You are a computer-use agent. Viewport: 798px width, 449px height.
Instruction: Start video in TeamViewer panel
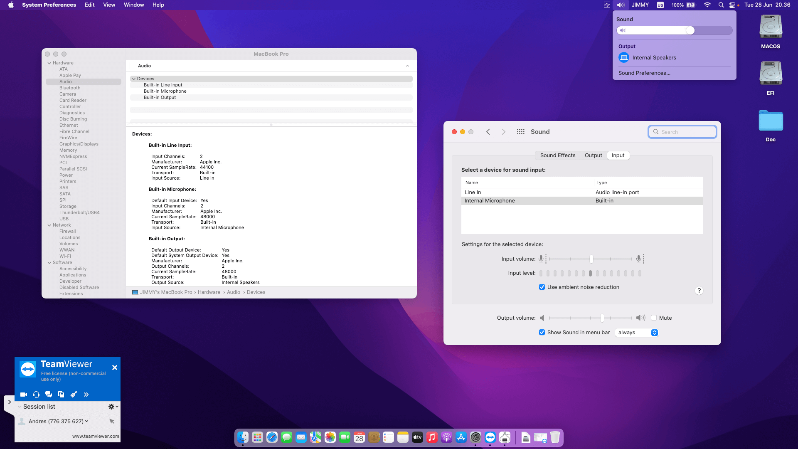click(24, 395)
